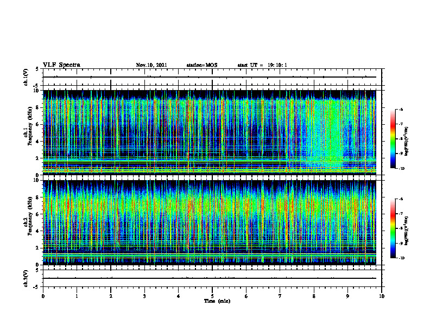This screenshot has height=332, width=430.
Task: Click time axis tick label '0'
Action: tap(43, 296)
